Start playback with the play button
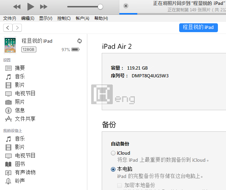 (x=31, y=7)
